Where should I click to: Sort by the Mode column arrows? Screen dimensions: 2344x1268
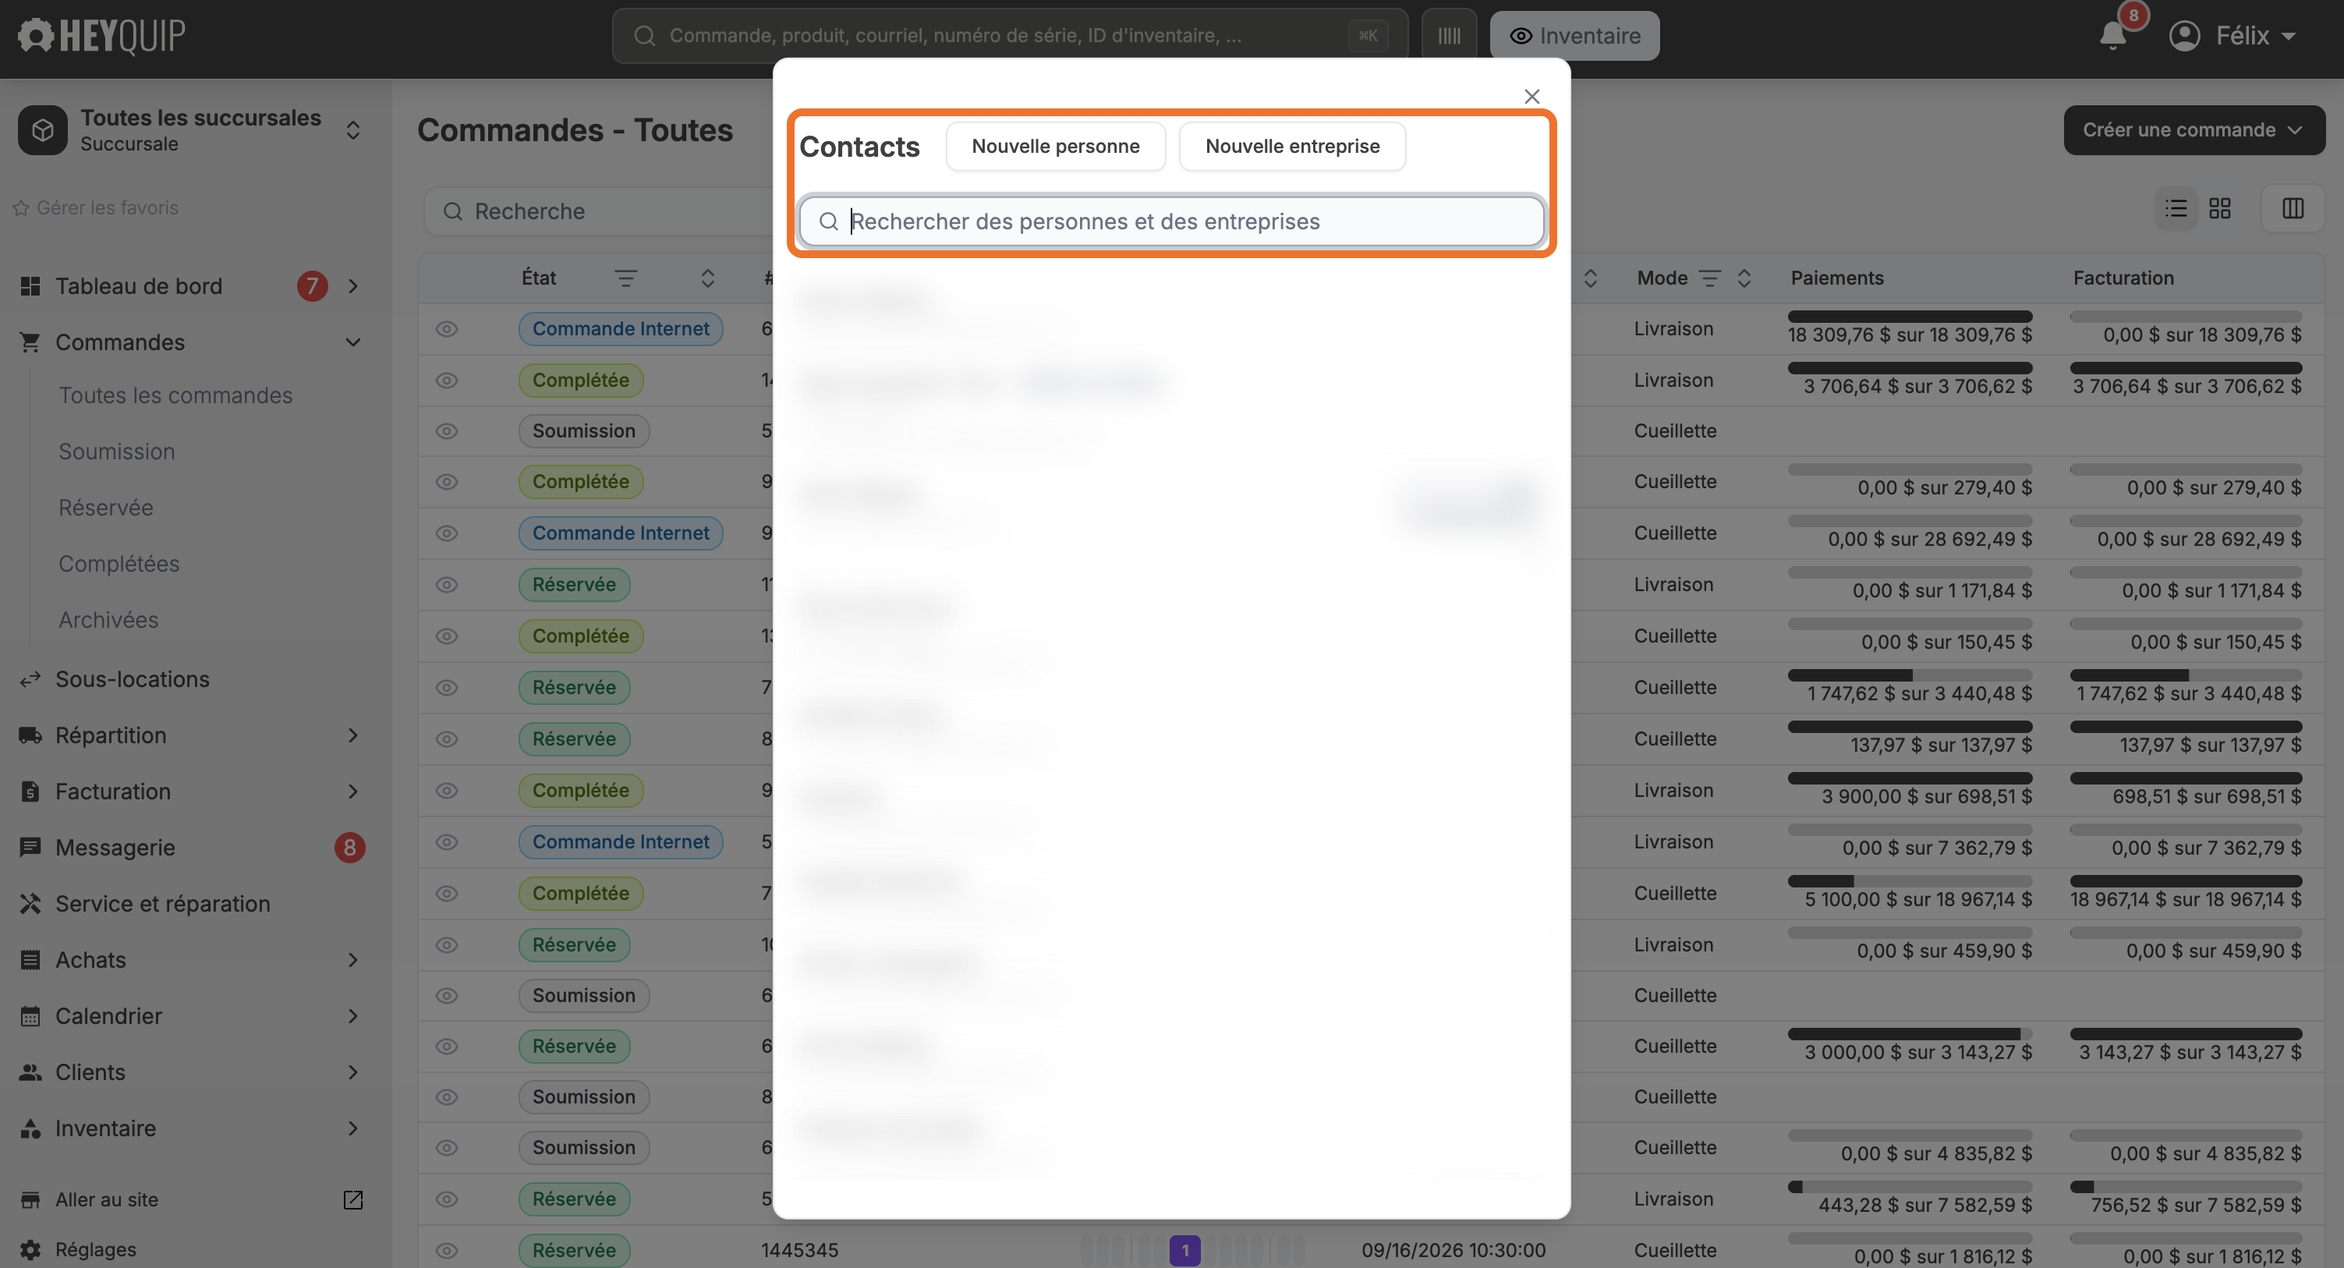click(x=1744, y=278)
